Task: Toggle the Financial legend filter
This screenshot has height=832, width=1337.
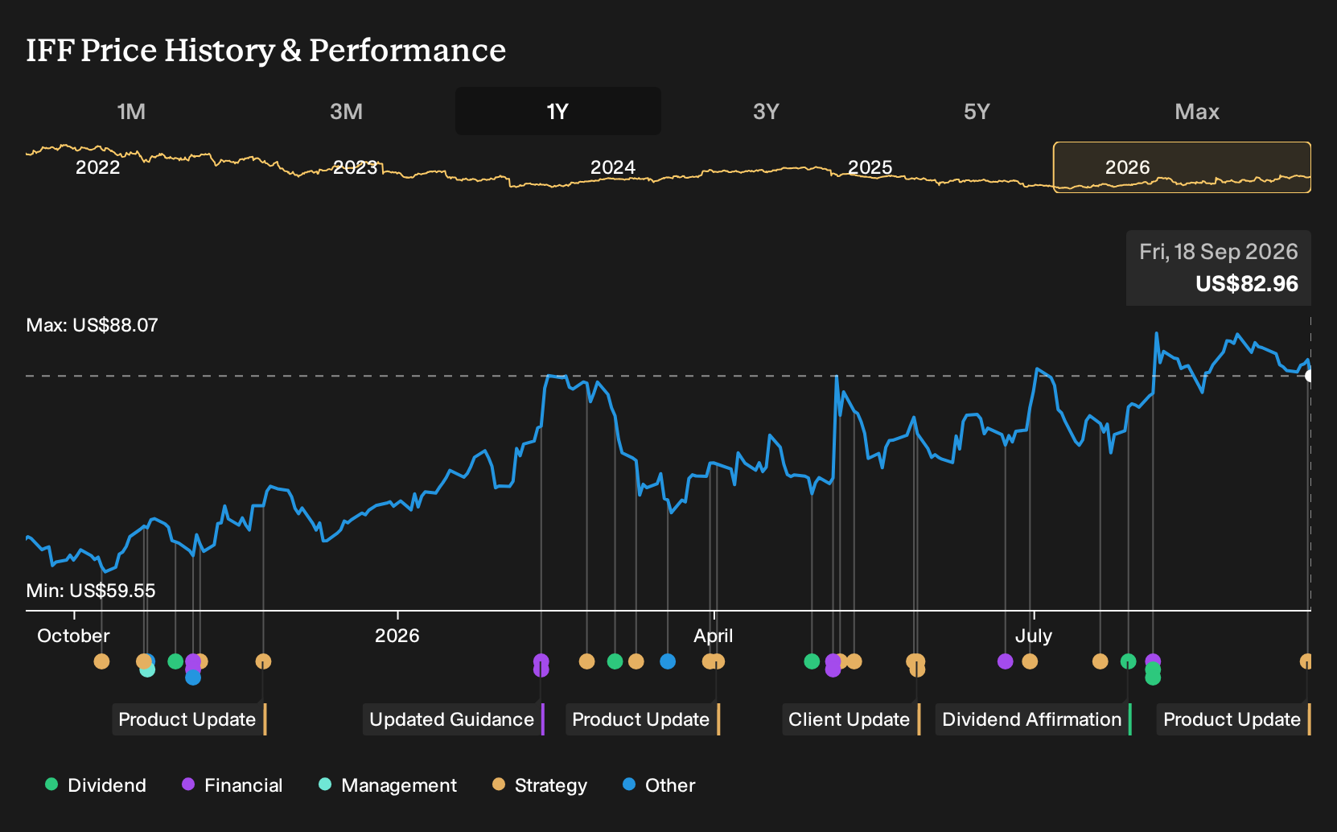Action: [232, 785]
